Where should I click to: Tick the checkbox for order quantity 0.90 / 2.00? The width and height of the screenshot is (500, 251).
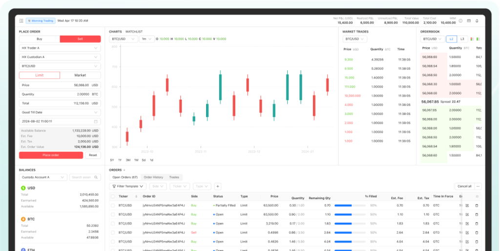tap(113, 215)
